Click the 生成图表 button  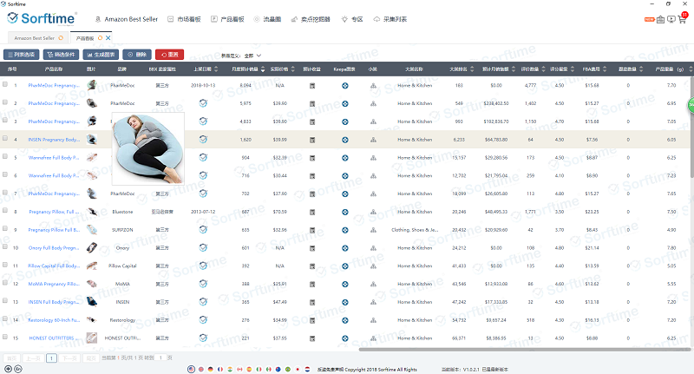coord(101,55)
